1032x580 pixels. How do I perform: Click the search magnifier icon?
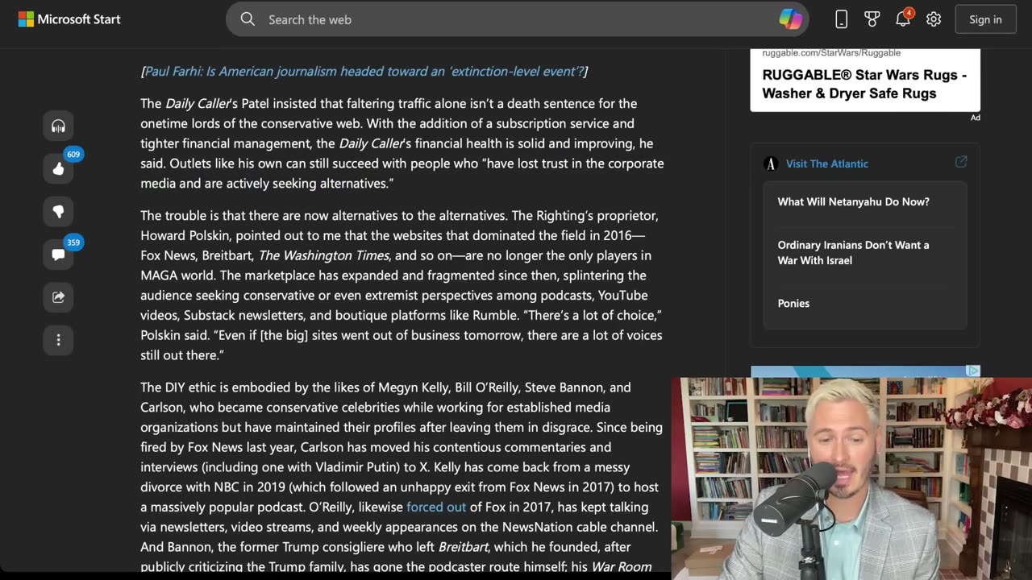pyautogui.click(x=248, y=19)
